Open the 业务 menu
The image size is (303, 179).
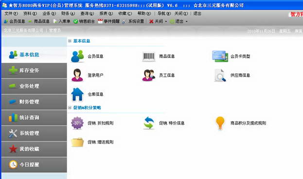49,14
